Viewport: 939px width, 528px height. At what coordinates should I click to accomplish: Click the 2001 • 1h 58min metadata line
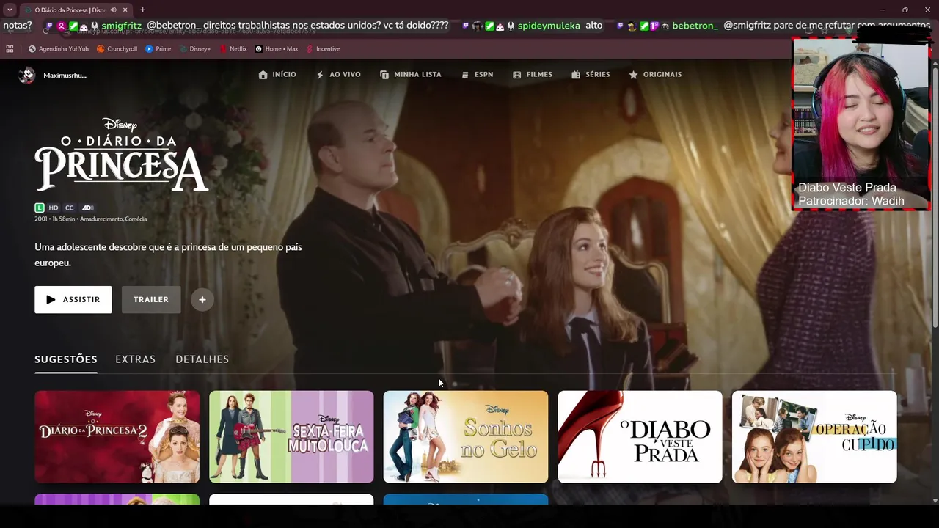(90, 219)
